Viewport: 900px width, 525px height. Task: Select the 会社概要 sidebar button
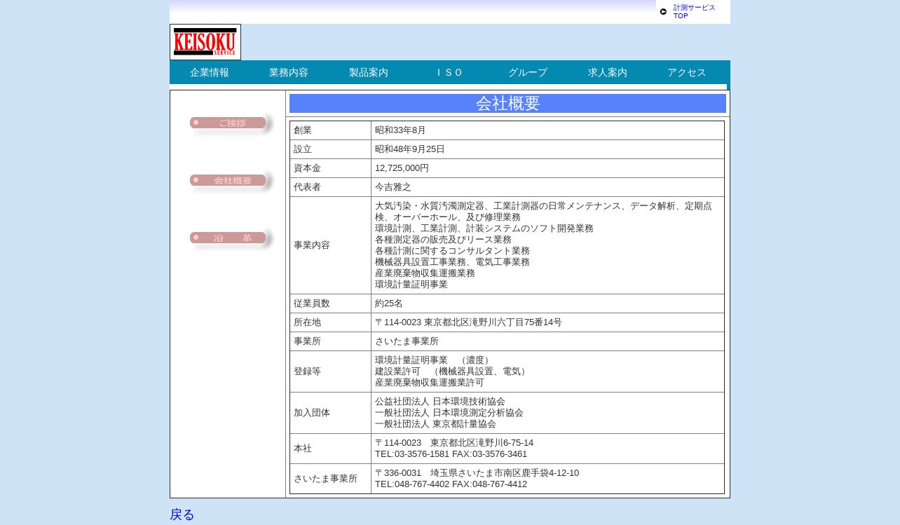(x=229, y=181)
